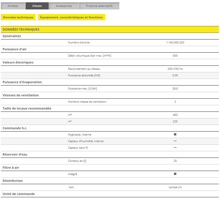The height and width of the screenshot is (199, 220).
Task: Click the Données techniques yellow button
Action: click(x=18, y=17)
